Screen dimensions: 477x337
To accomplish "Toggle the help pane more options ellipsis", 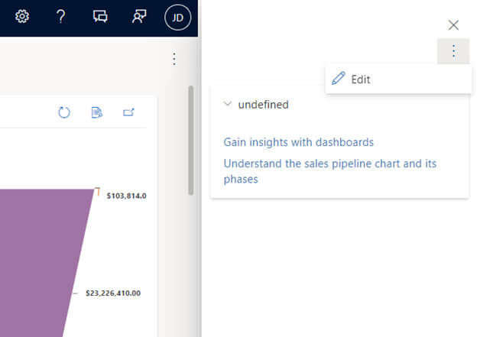I will click(453, 51).
